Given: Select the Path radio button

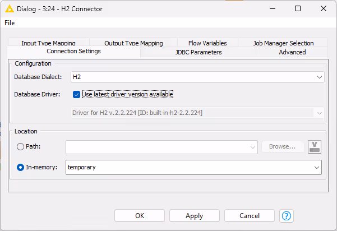Looking at the screenshot, I should (20, 147).
